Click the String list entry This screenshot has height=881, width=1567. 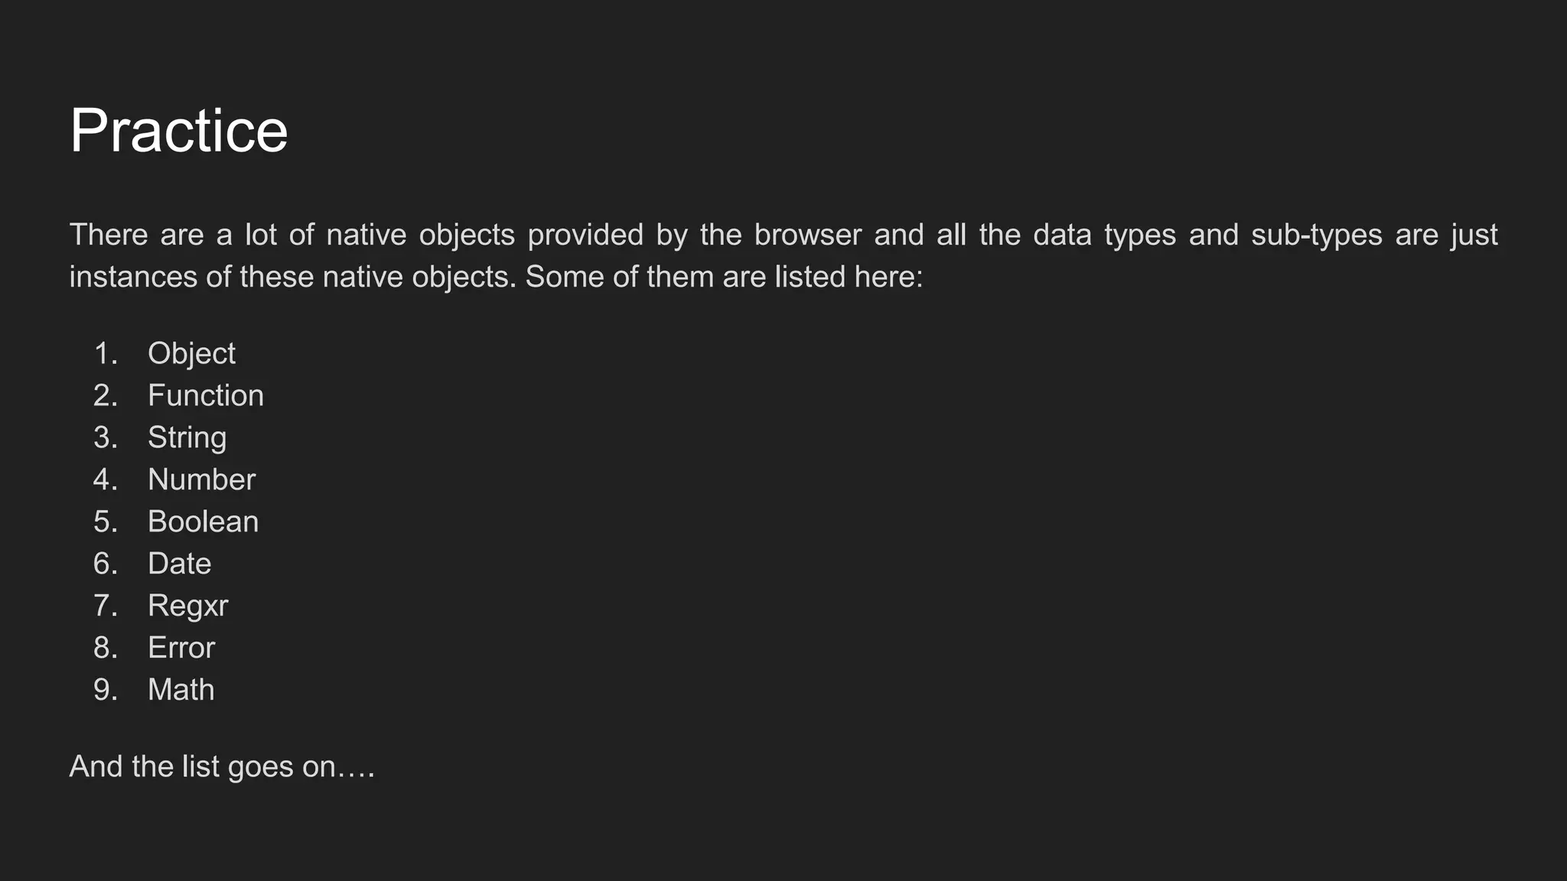click(x=187, y=437)
